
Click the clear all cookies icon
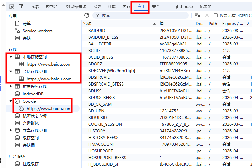click(x=198, y=15)
